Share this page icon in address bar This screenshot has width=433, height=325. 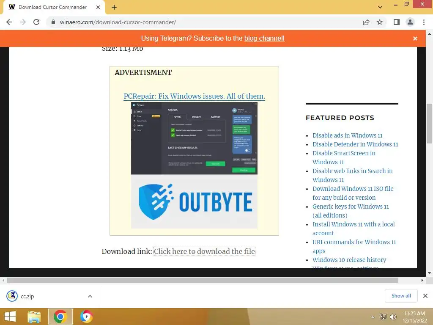(x=366, y=22)
